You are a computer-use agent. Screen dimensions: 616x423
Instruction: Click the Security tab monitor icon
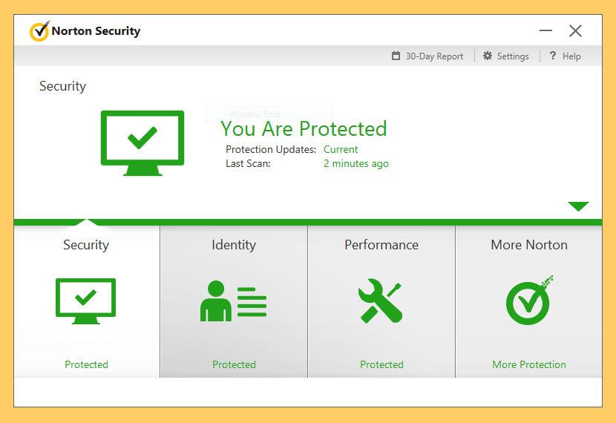85,301
